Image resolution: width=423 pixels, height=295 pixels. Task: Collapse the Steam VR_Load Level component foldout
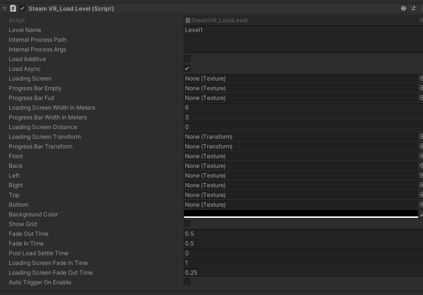coord(5,8)
